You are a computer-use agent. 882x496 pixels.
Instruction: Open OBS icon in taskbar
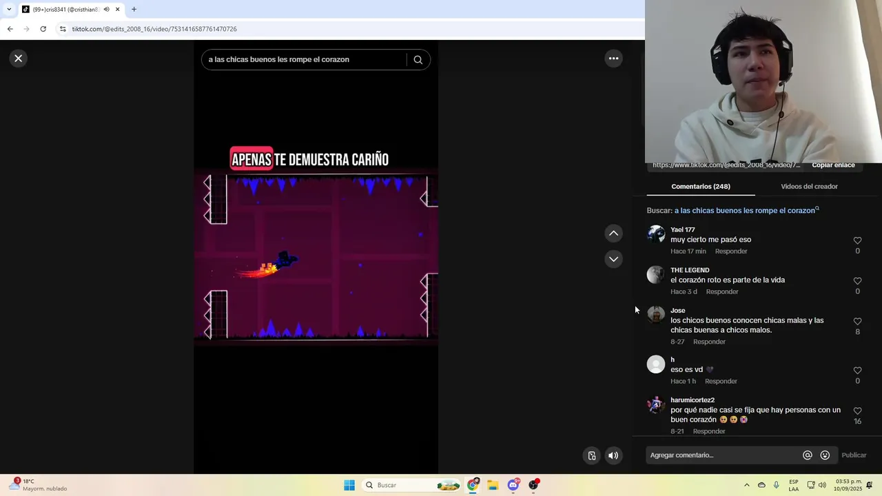point(533,485)
